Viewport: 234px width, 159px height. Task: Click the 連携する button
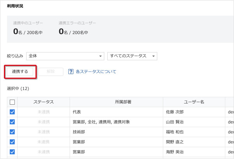20,72
